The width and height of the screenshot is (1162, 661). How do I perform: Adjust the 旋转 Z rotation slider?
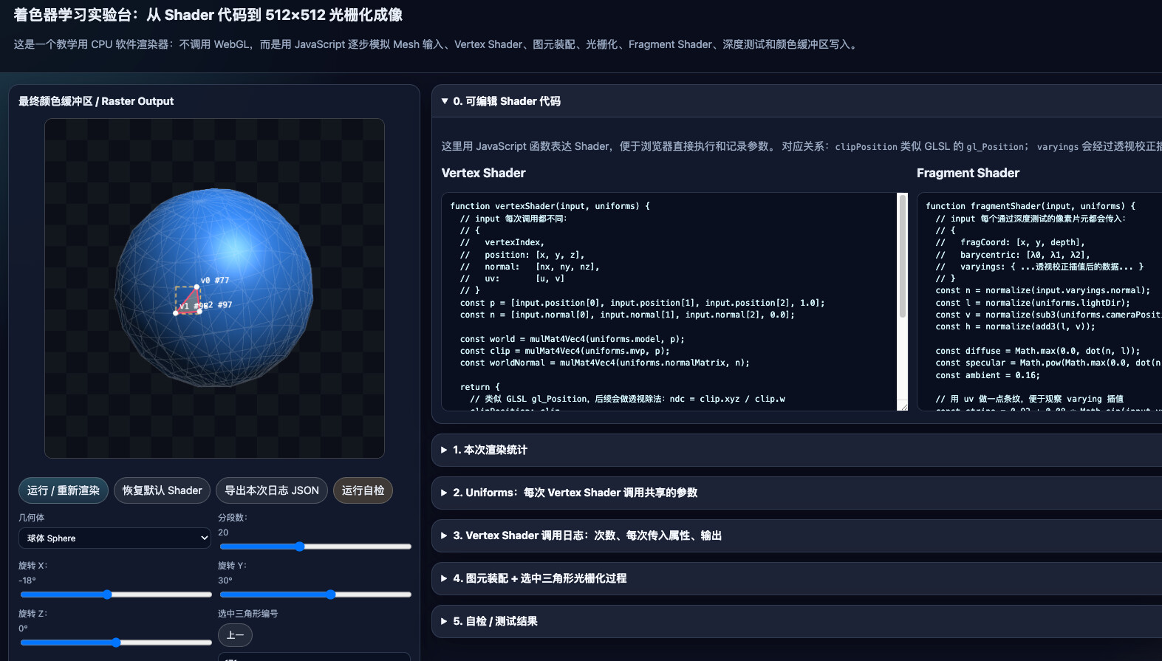116,643
